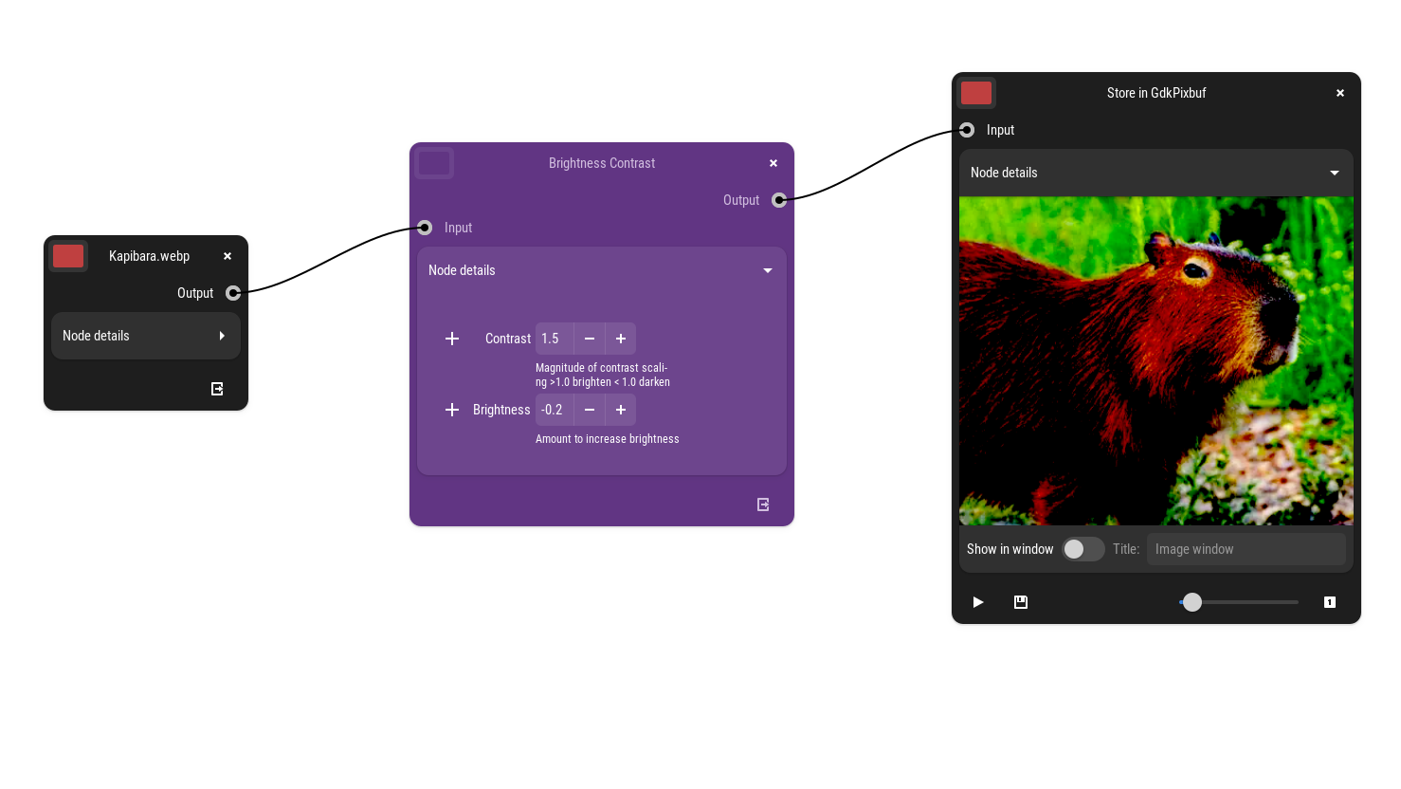Click the red color button on Kapibara.webp node
The image size is (1401, 789).
pos(68,256)
